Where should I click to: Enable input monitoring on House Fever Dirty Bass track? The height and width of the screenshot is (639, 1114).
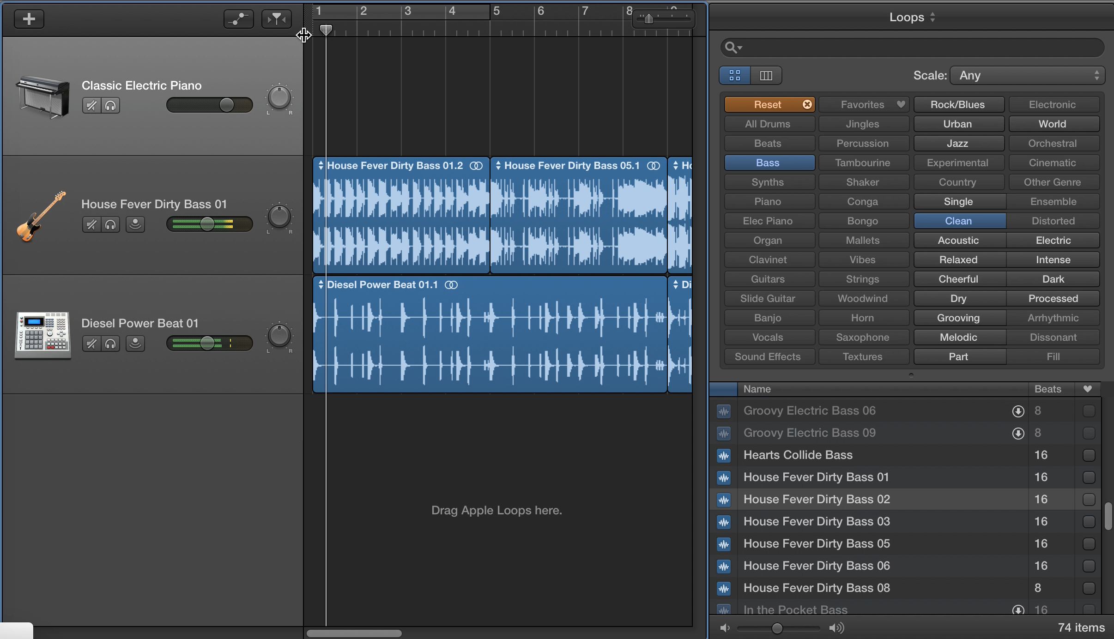point(135,225)
